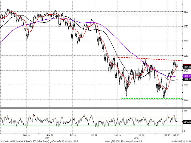Image resolution: width=191 pixels, height=143 pixels.
Task: Click the Dic 15 date label
Action: [x=73, y=135]
